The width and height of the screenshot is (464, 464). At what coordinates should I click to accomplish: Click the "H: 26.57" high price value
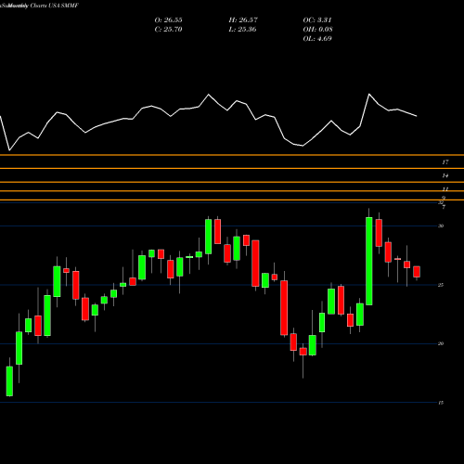pos(243,20)
